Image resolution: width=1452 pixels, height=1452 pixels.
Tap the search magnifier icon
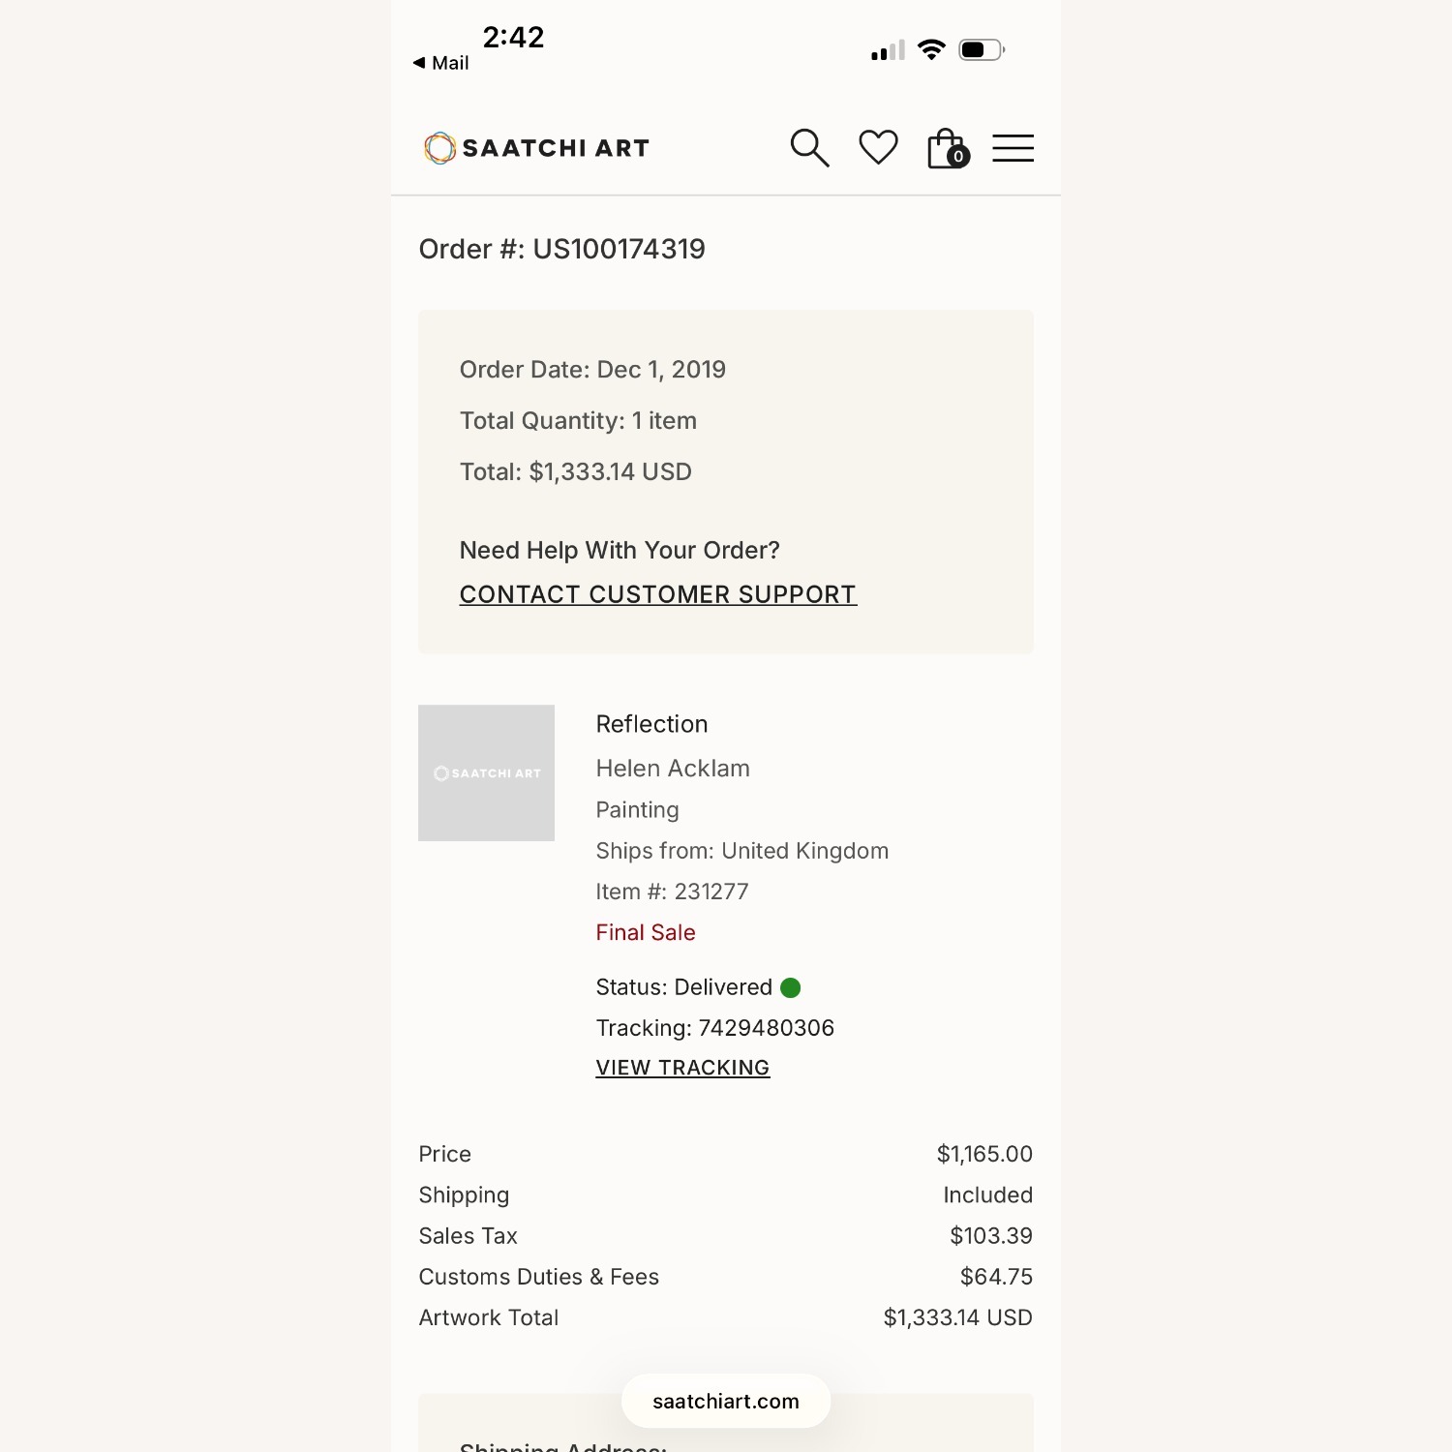[x=809, y=148]
